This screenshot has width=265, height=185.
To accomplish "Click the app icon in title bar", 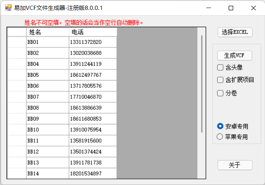I will coord(8,8).
